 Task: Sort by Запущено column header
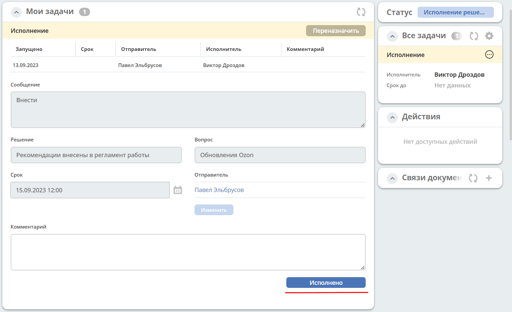click(29, 49)
